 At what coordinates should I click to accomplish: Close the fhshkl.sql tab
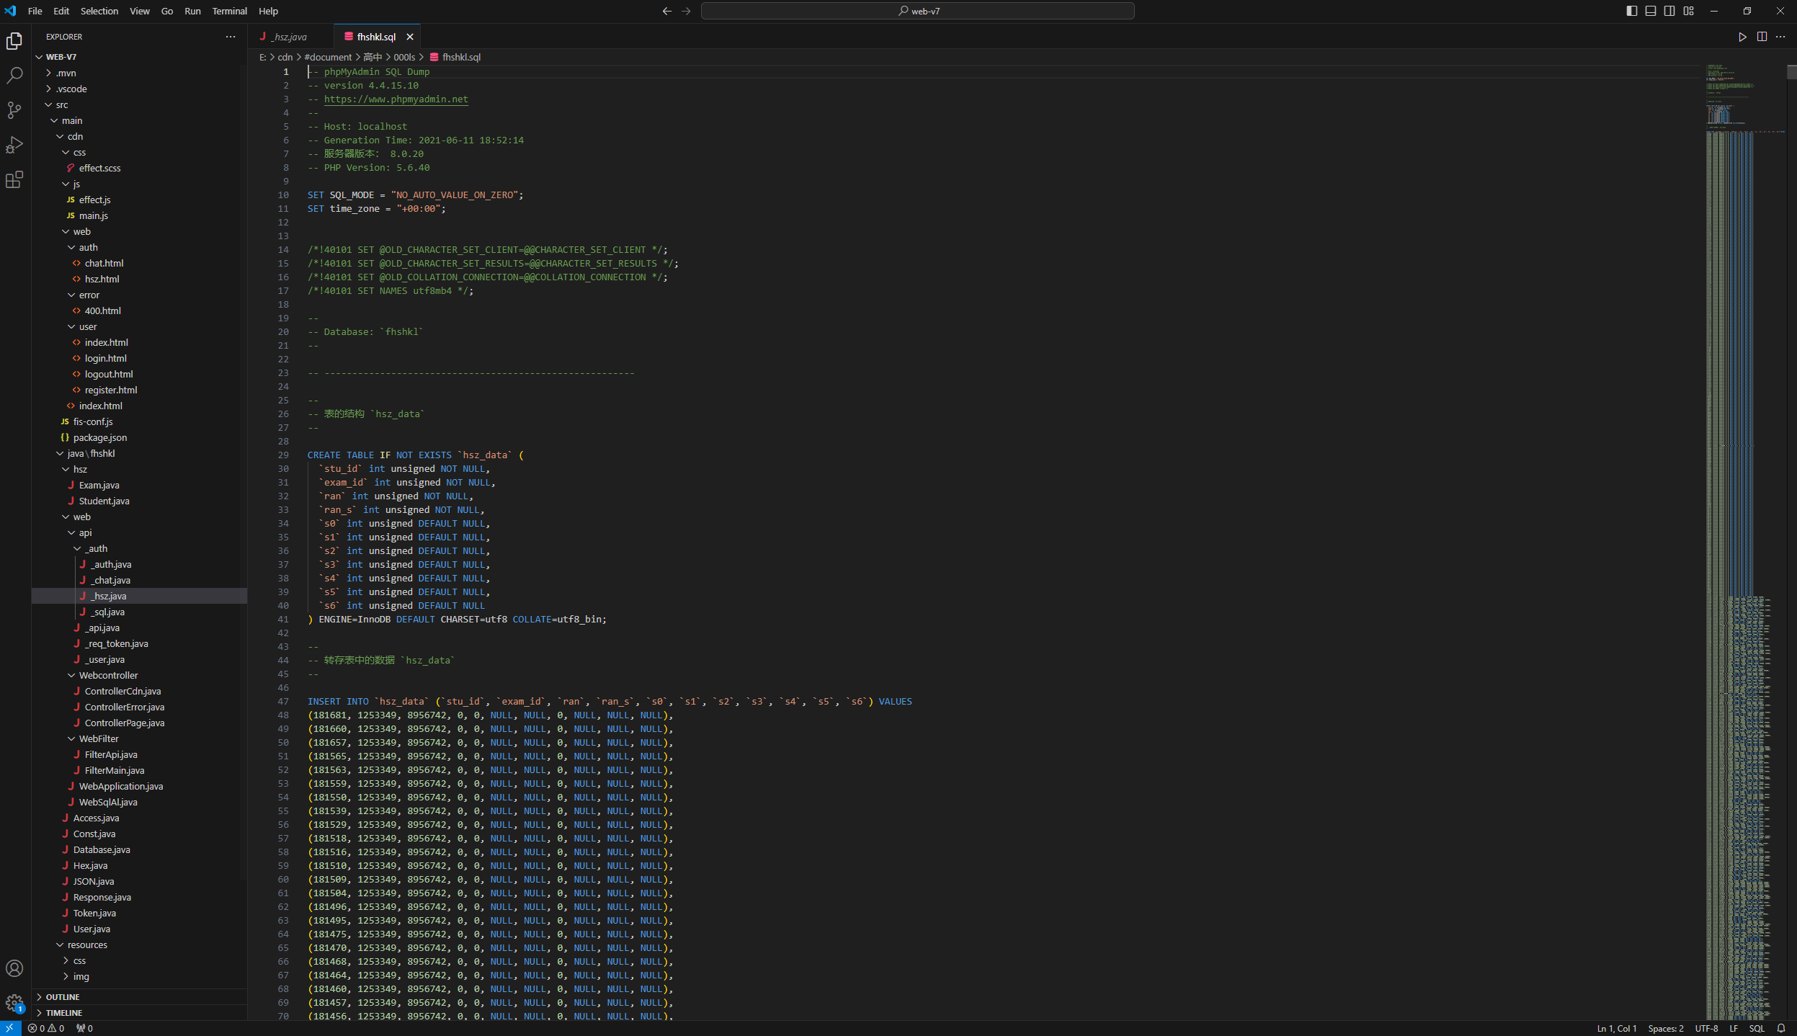point(410,37)
